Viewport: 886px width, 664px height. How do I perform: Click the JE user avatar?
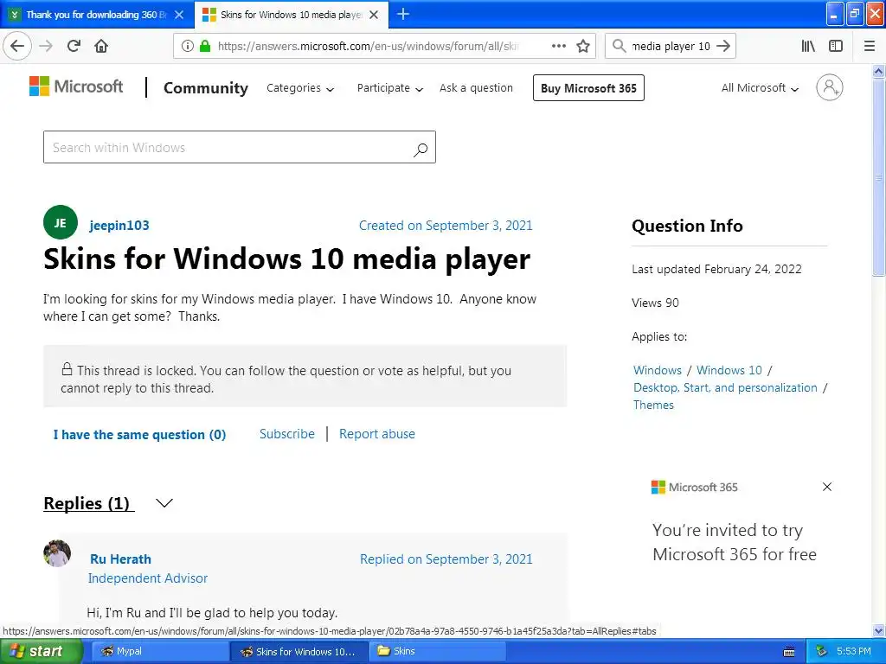(61, 222)
